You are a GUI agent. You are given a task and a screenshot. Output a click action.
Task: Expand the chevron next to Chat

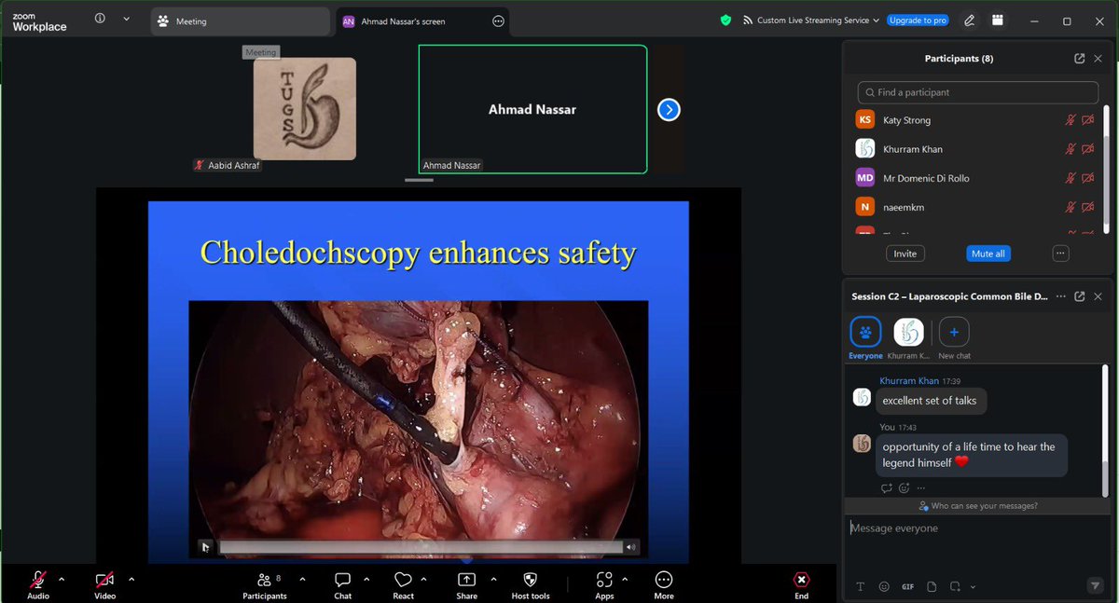(366, 579)
